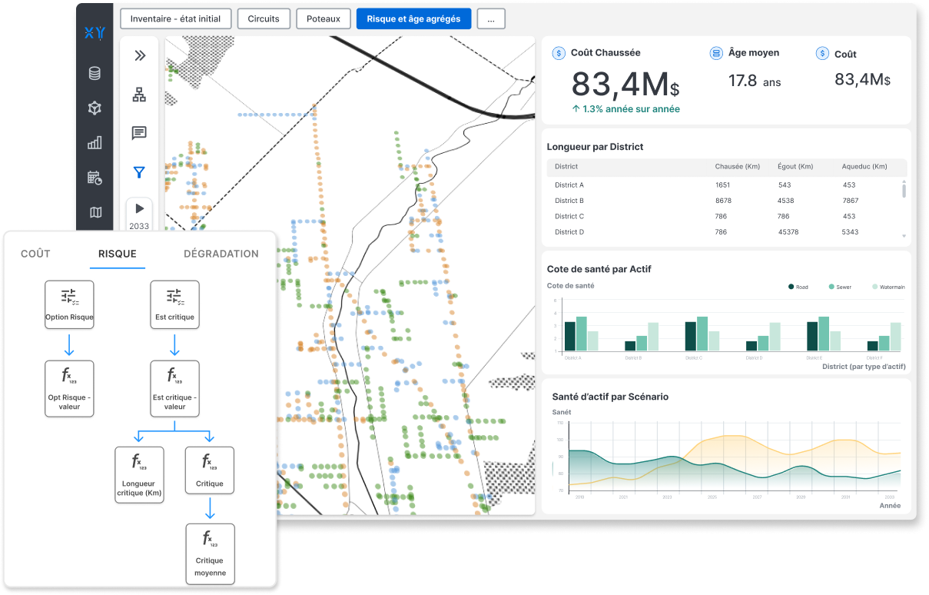Switch to the COÛT panel tab

35,254
